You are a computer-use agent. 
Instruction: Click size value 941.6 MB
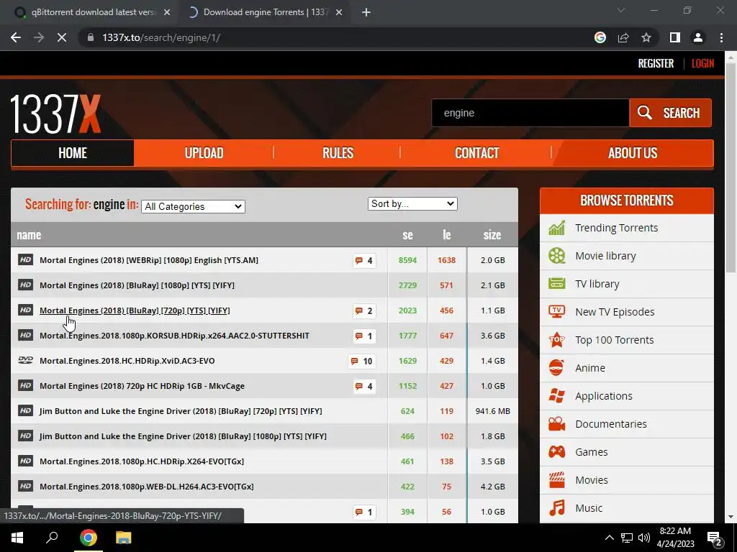[492, 411]
